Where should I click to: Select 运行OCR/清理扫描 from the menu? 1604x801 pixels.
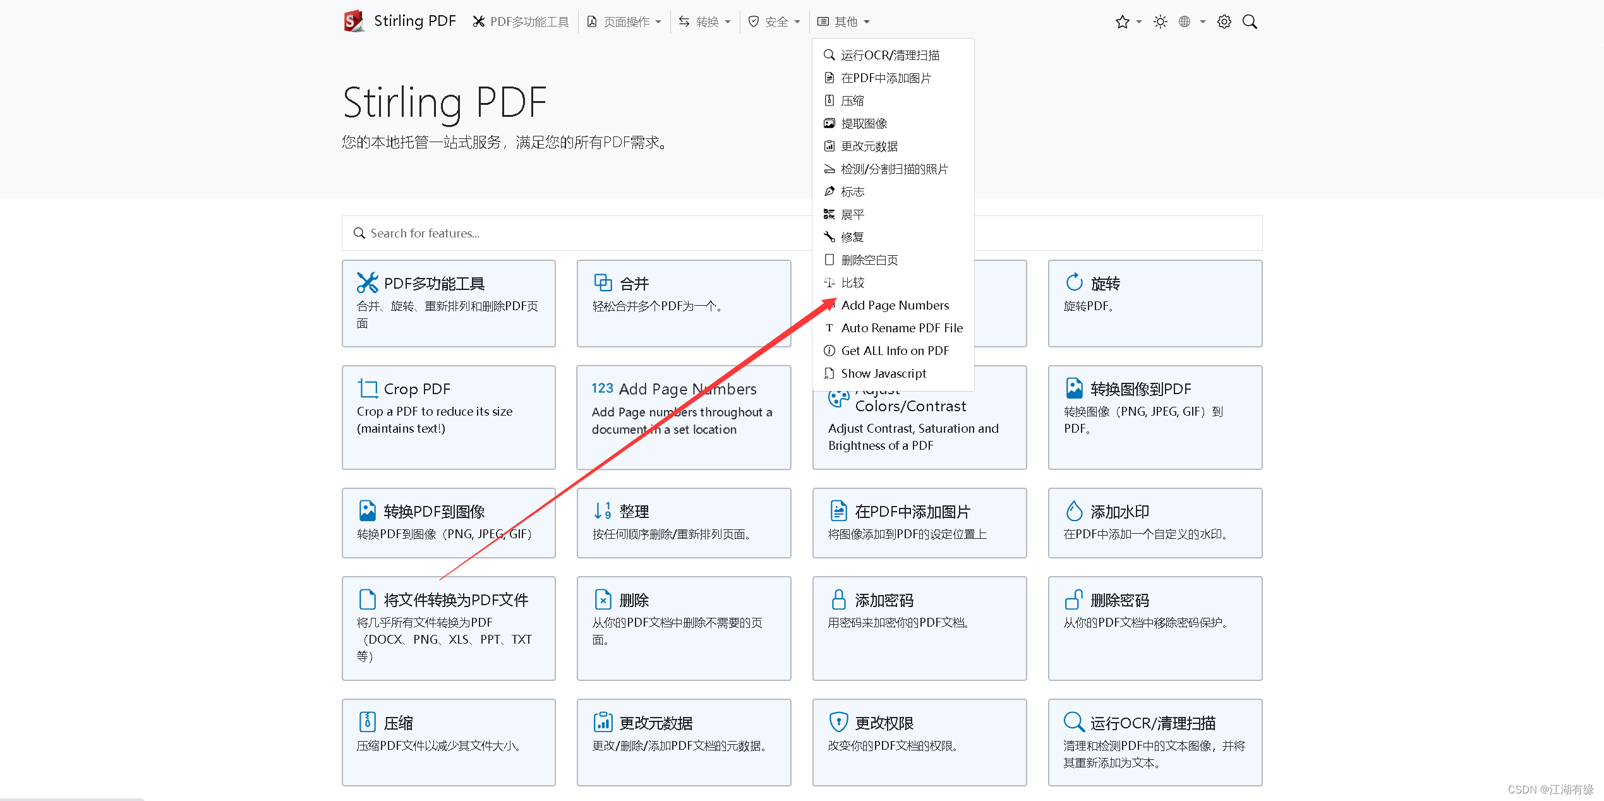point(893,56)
